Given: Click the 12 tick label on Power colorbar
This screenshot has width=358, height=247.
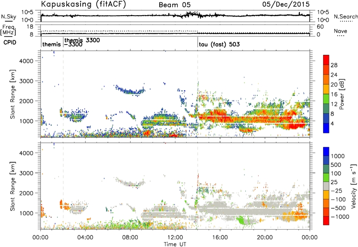Looking at the screenshot, I should point(334,104).
